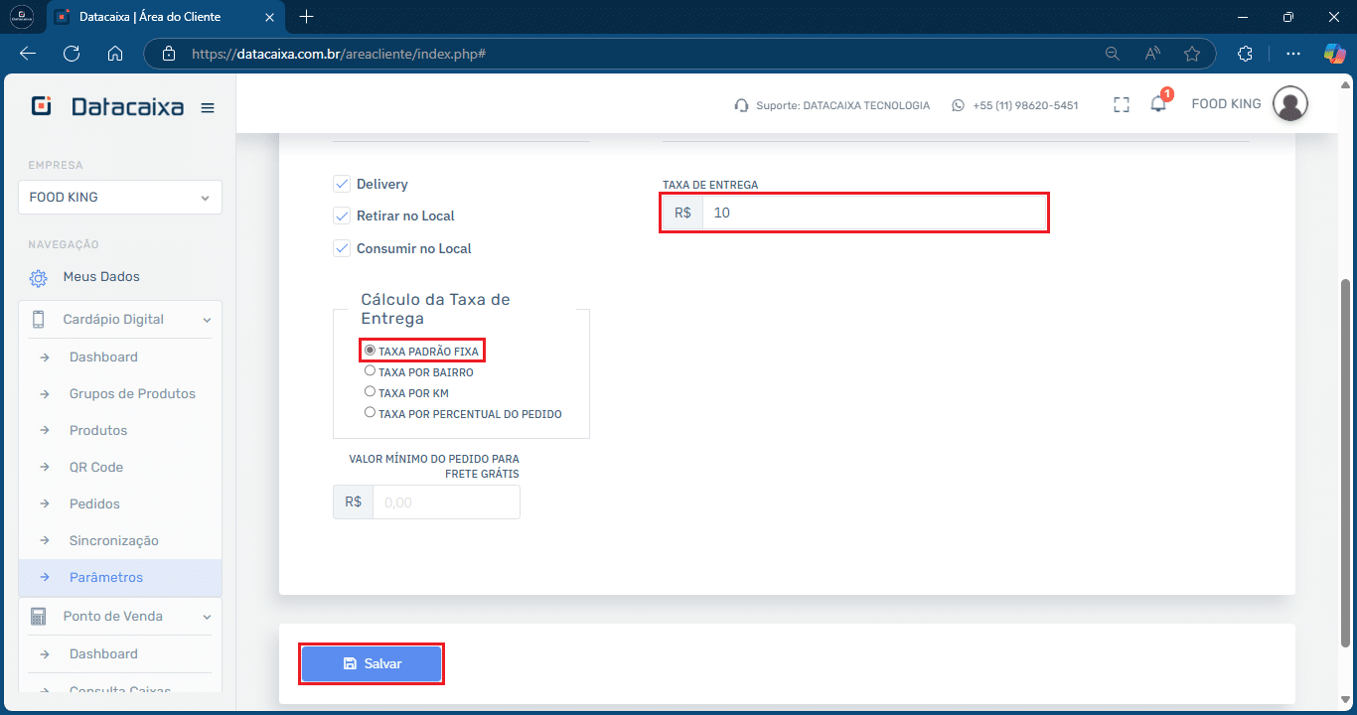Click the notifications bell icon
Image resolution: width=1357 pixels, height=715 pixels.
tap(1157, 104)
